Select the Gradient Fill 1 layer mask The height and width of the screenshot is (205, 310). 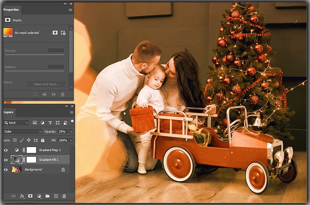click(31, 159)
